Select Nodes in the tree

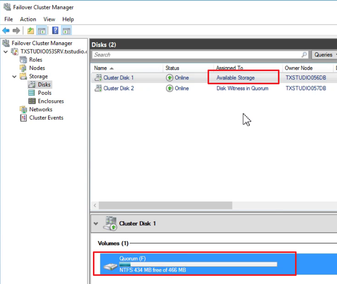tap(37, 68)
